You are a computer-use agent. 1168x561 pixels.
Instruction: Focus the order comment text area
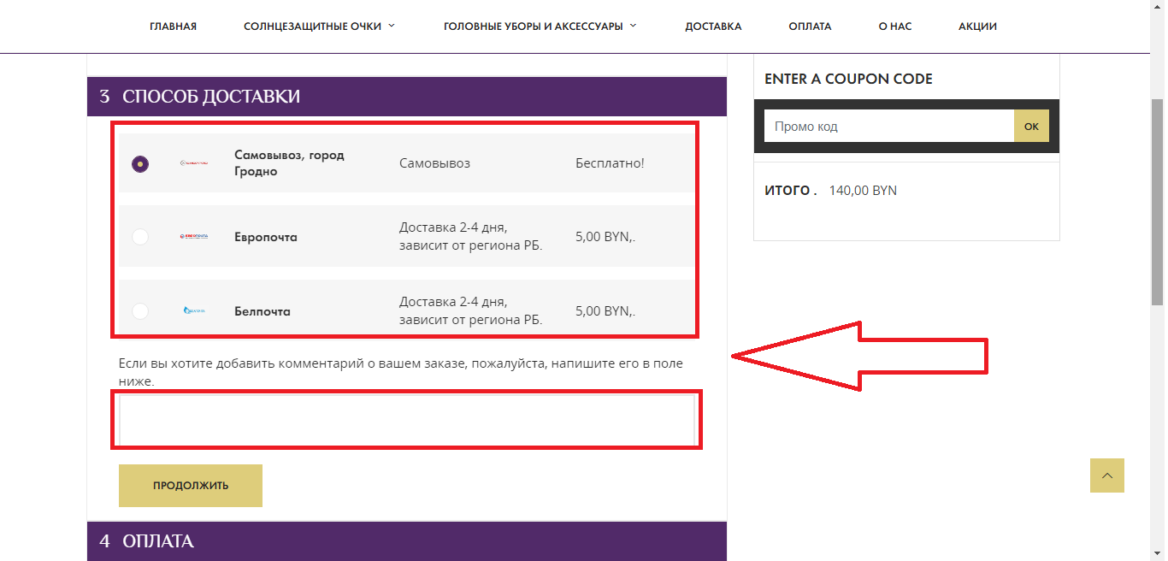coord(406,420)
